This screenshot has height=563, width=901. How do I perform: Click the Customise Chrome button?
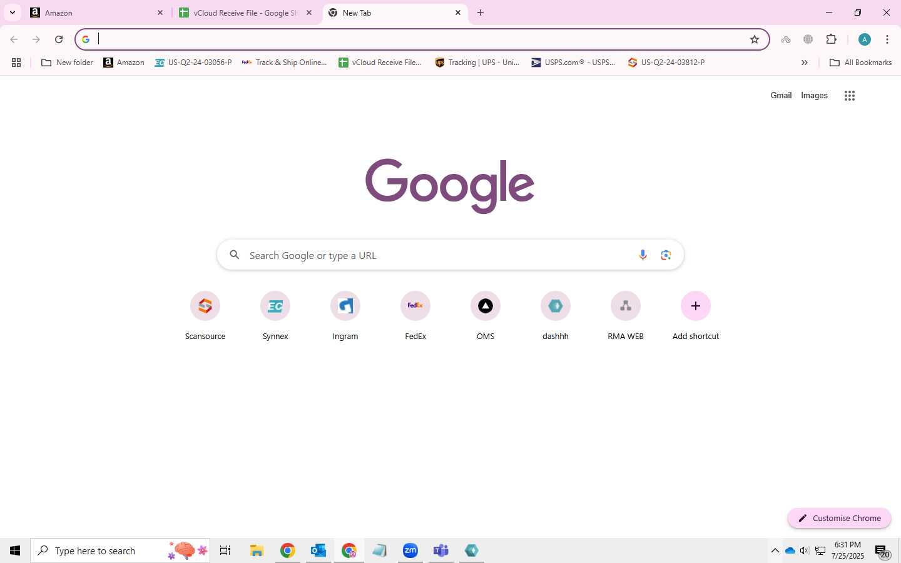[839, 518]
